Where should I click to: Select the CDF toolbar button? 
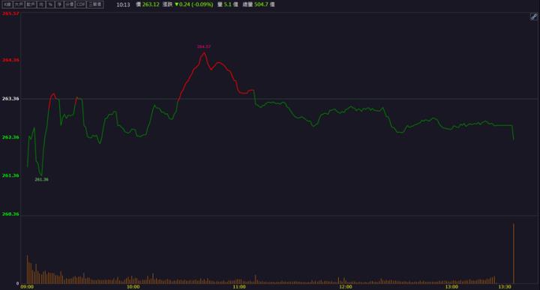(80, 4)
